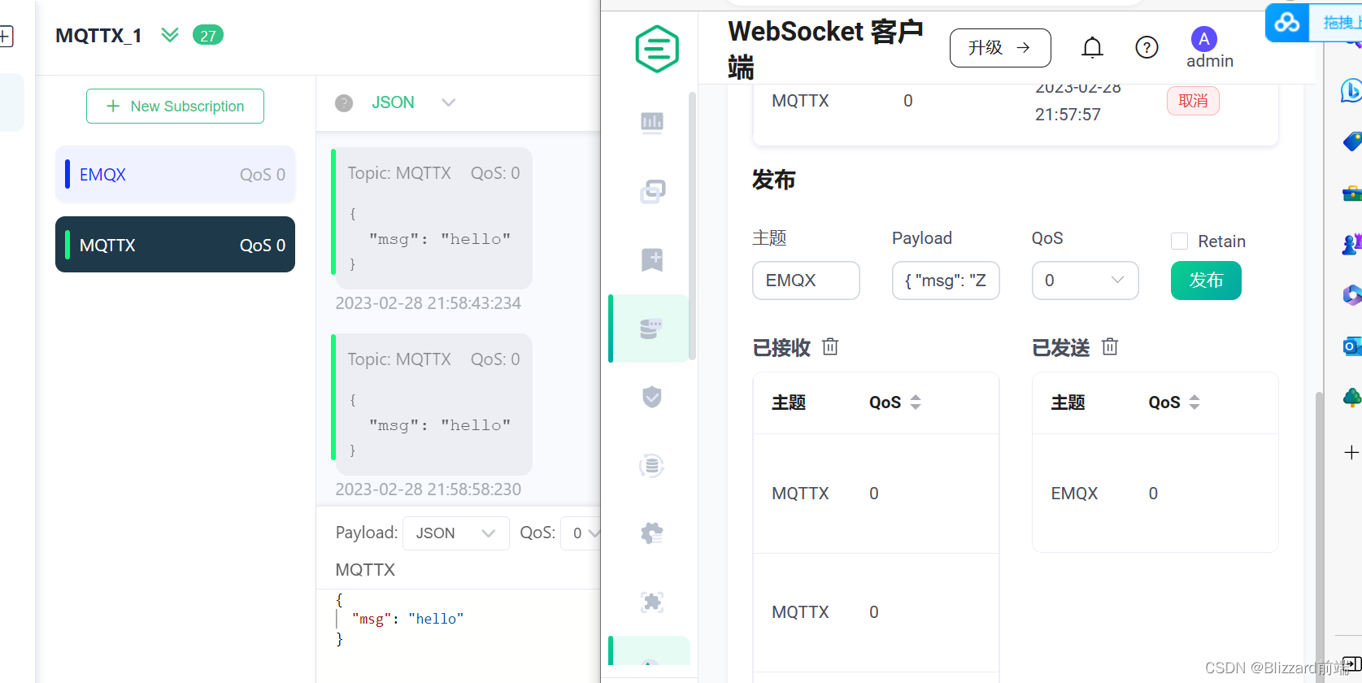Screen dimensions: 1362x683
Task: Click the 升级 upgrade button
Action: click(1000, 48)
